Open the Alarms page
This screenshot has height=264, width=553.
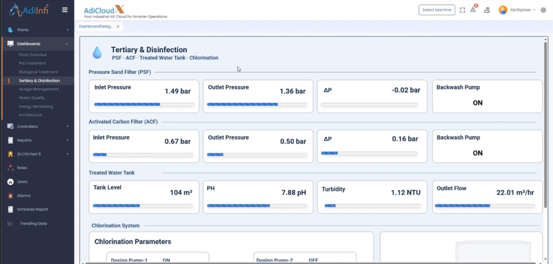pyautogui.click(x=24, y=196)
